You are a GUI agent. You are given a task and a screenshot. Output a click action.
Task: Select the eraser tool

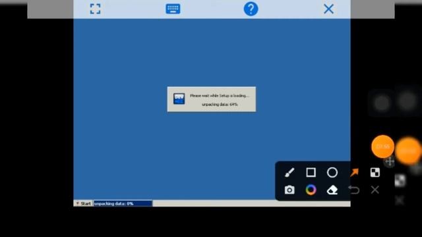(332, 190)
